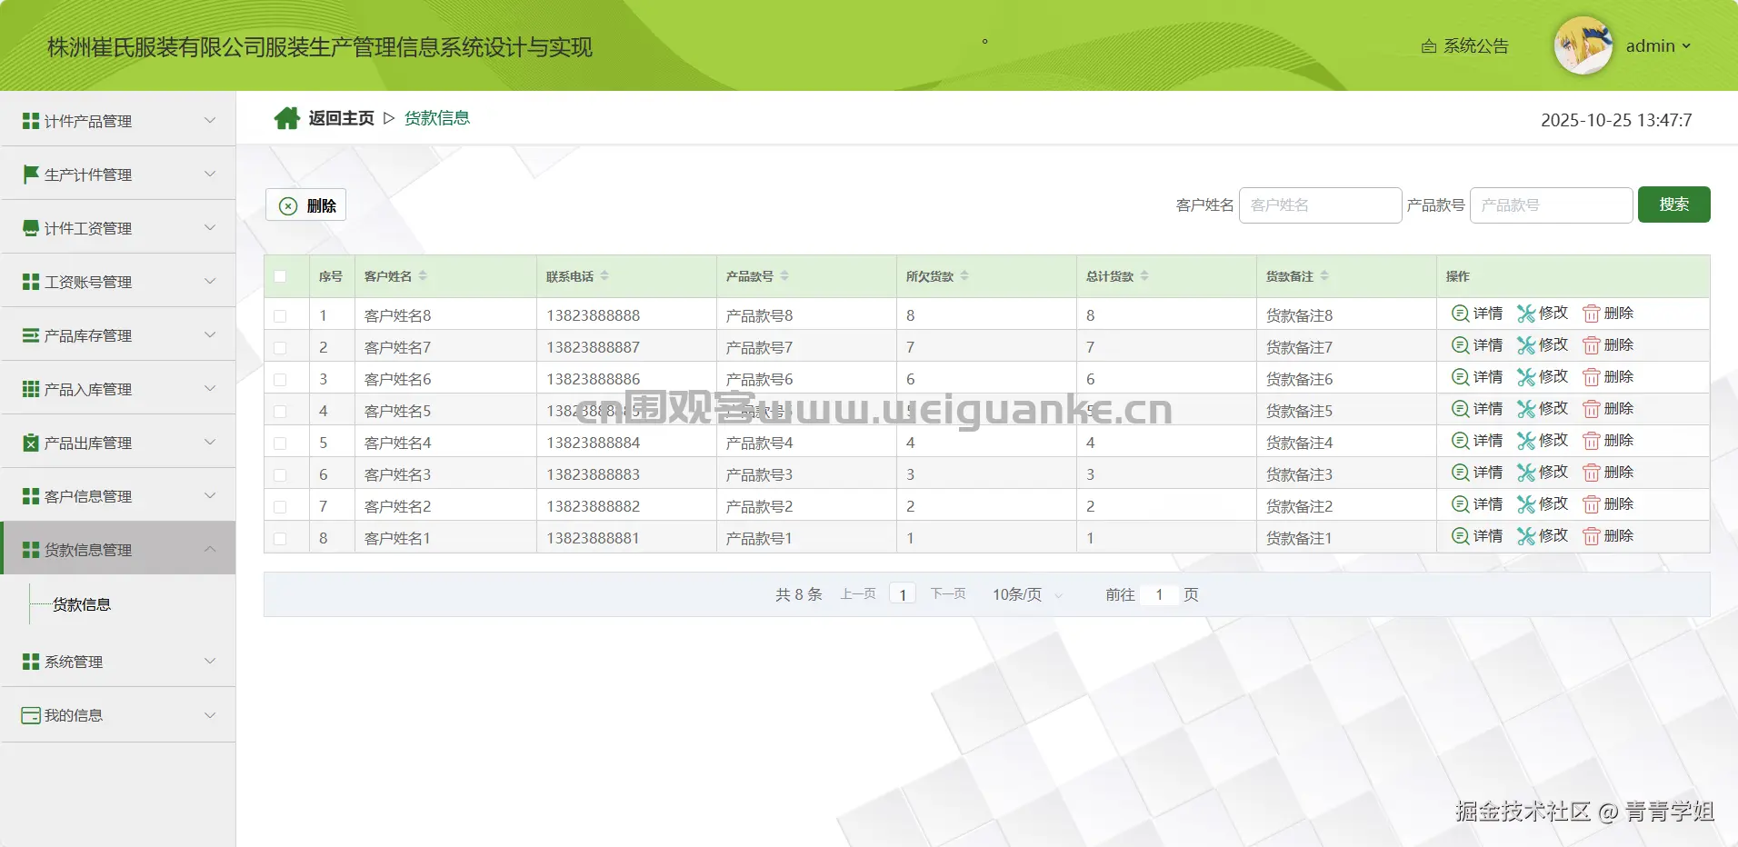This screenshot has height=847, width=1738.
Task: Check the row checkbox for 客户姓名7
Action: tap(280, 348)
